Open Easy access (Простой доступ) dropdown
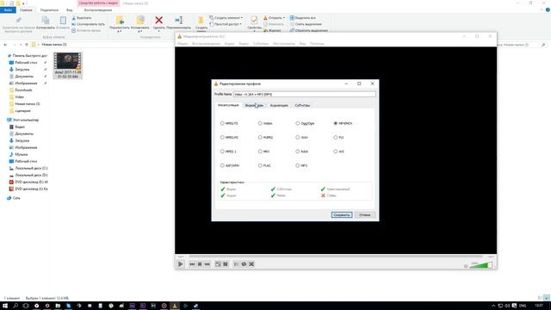This screenshot has height=310, width=551. [226, 24]
